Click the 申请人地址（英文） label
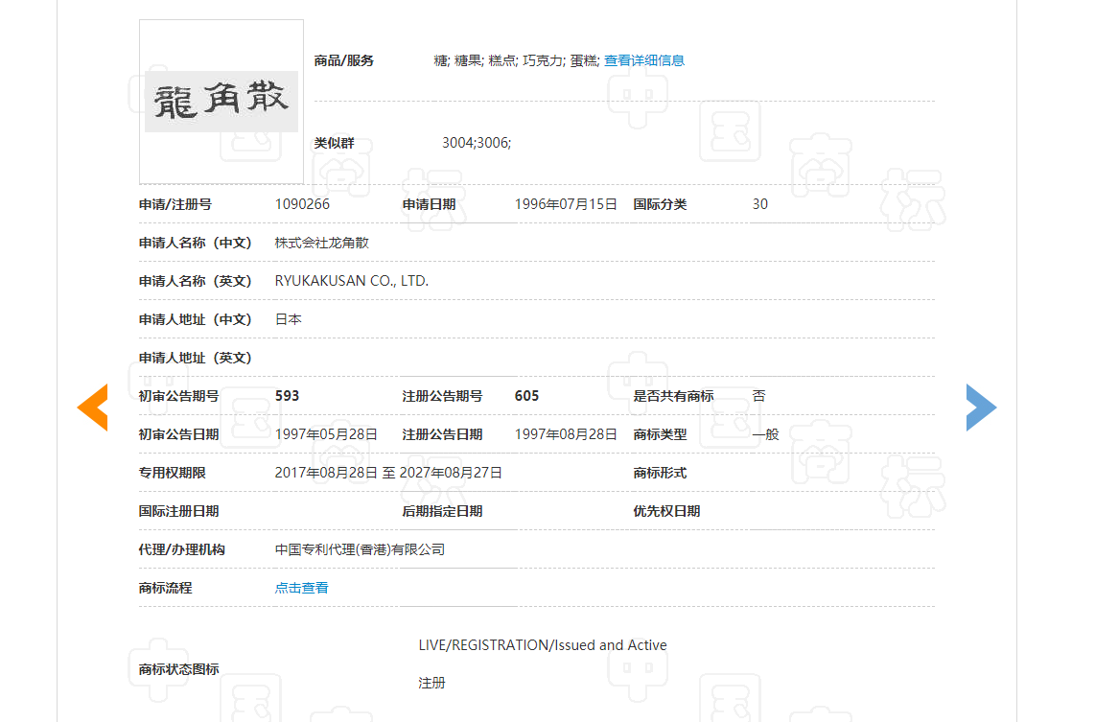The image size is (1095, 722). (196, 358)
